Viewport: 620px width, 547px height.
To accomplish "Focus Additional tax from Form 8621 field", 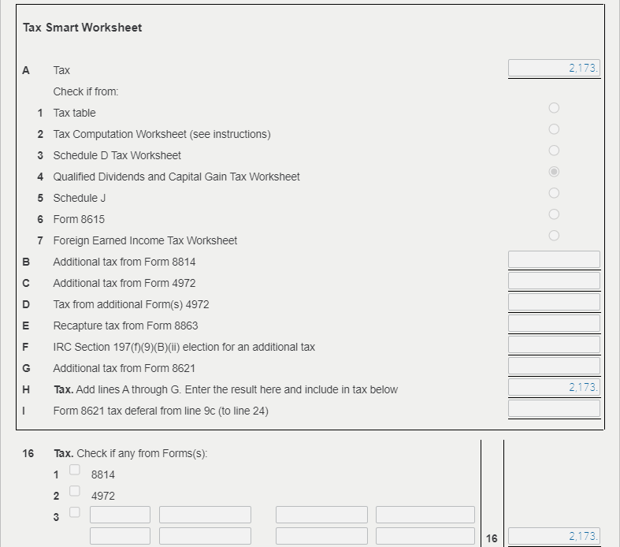I will click(554, 366).
